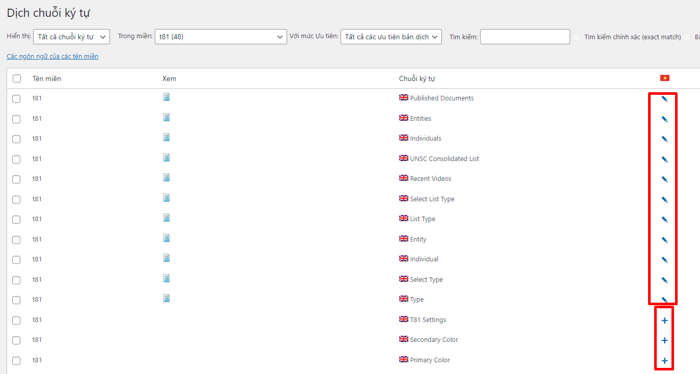Open view document icon for Entity row
Screen dimensions: 700x374
[x=166, y=238]
